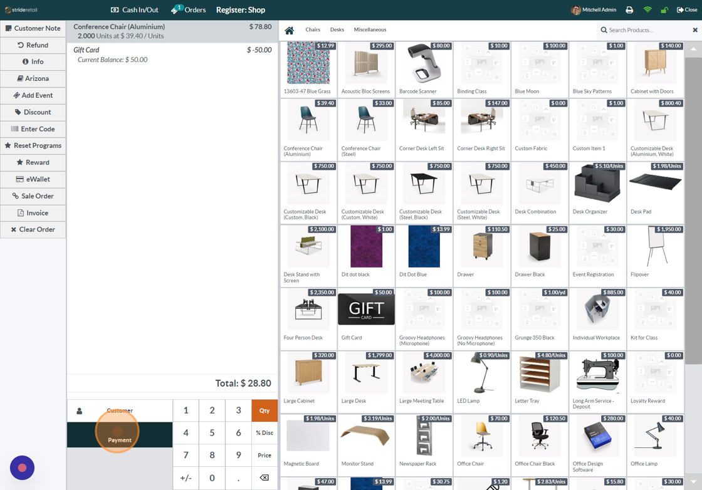Apply a Discount
This screenshot has height=490, width=702.
pyautogui.click(x=33, y=112)
